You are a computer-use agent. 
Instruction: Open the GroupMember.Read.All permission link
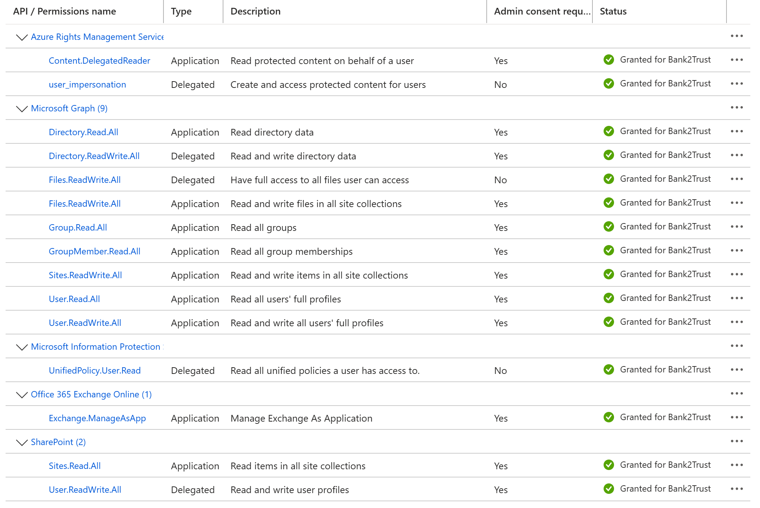tap(95, 251)
